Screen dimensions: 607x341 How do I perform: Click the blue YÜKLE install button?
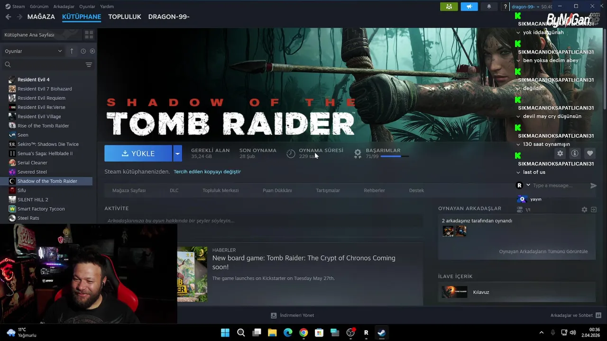pyautogui.click(x=138, y=153)
